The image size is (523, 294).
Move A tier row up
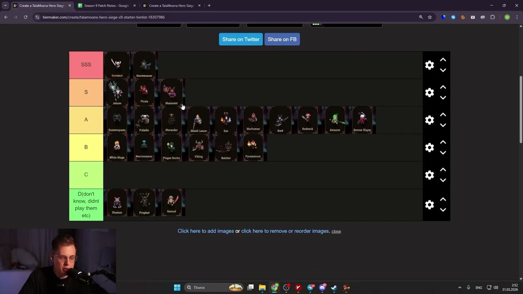pos(443,115)
